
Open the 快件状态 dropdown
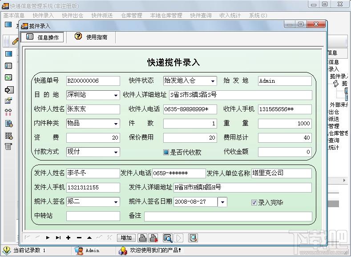[213, 81]
